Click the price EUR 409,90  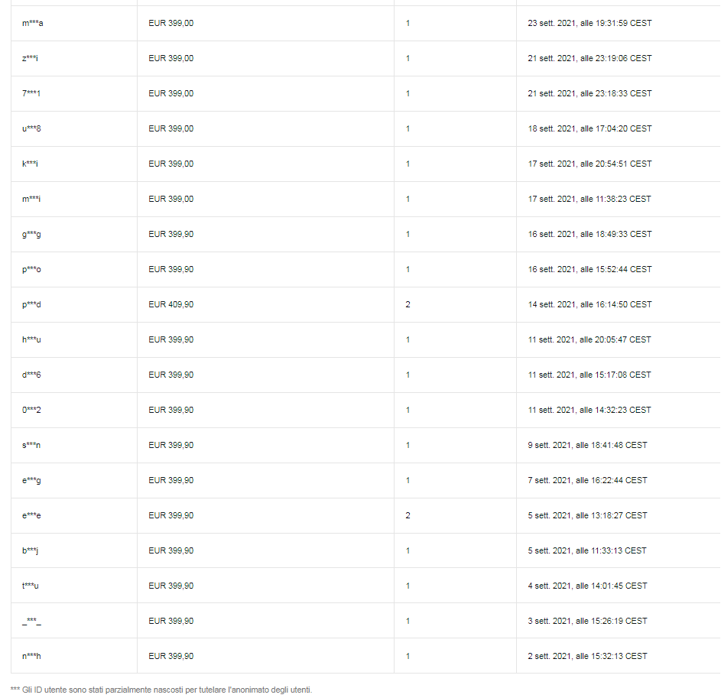171,304
